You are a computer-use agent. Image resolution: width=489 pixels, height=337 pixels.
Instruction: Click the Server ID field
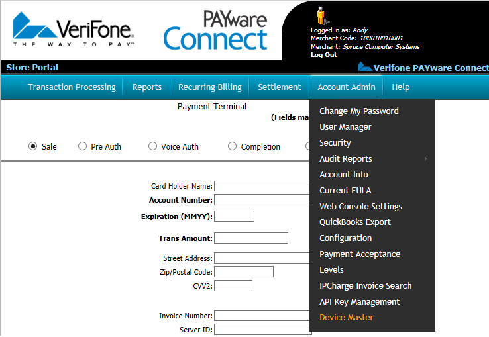(x=263, y=330)
